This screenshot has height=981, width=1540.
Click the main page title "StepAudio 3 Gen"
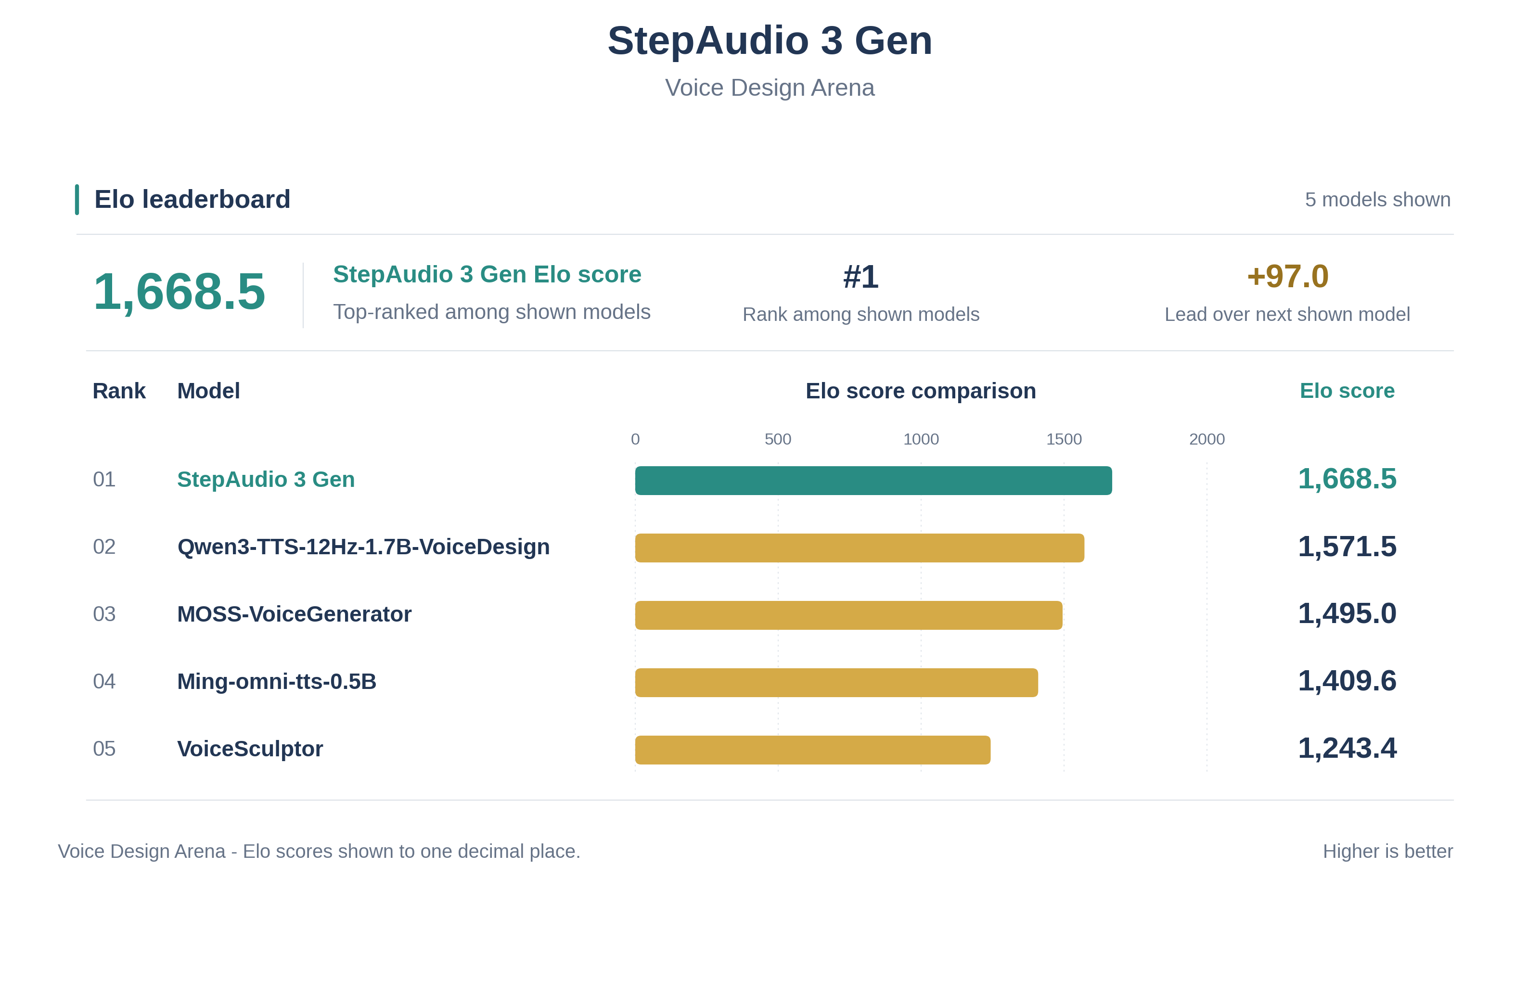[x=770, y=40]
